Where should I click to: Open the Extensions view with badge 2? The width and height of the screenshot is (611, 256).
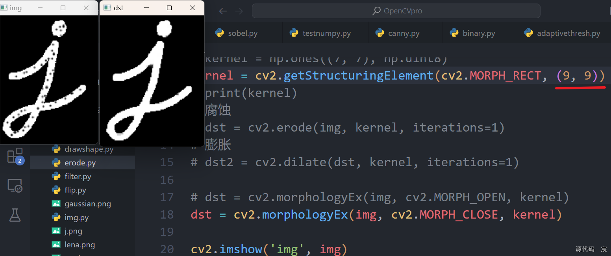(15, 156)
